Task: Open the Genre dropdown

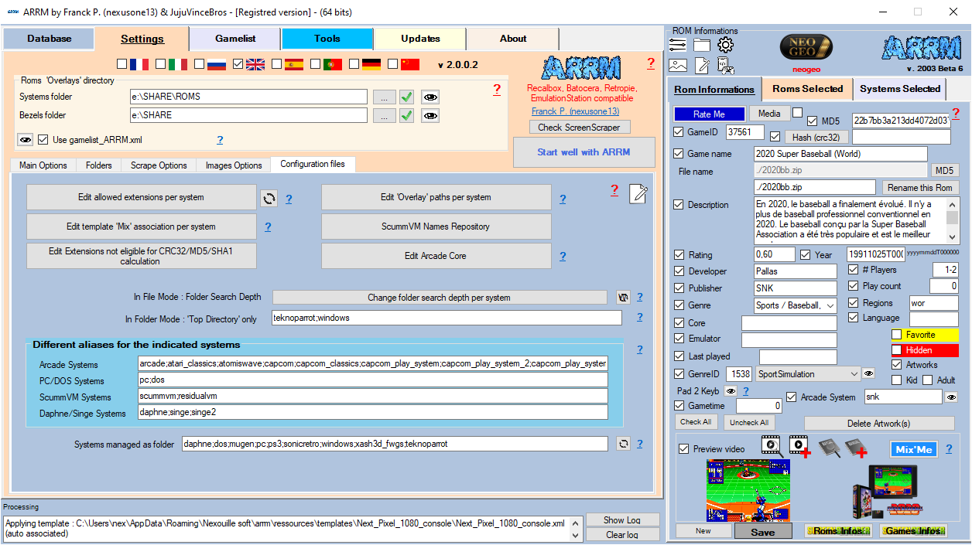Action: tap(830, 305)
